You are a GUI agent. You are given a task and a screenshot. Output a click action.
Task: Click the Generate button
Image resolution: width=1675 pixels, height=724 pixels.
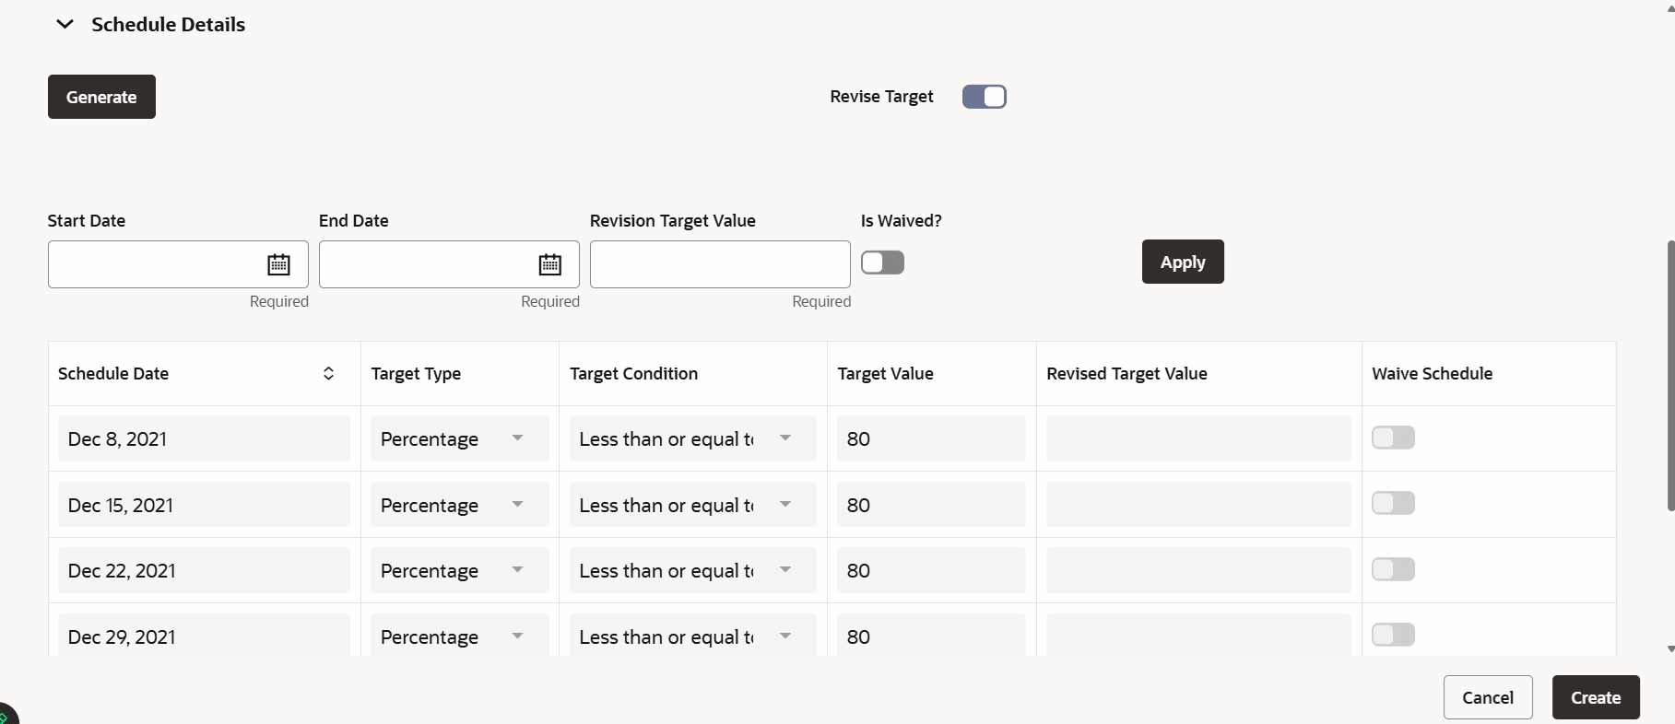click(101, 97)
